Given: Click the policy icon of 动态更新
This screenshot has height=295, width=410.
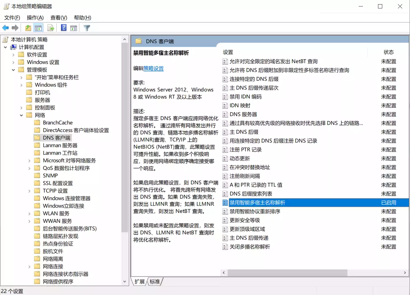Looking at the screenshot, I should pyautogui.click(x=225, y=159).
